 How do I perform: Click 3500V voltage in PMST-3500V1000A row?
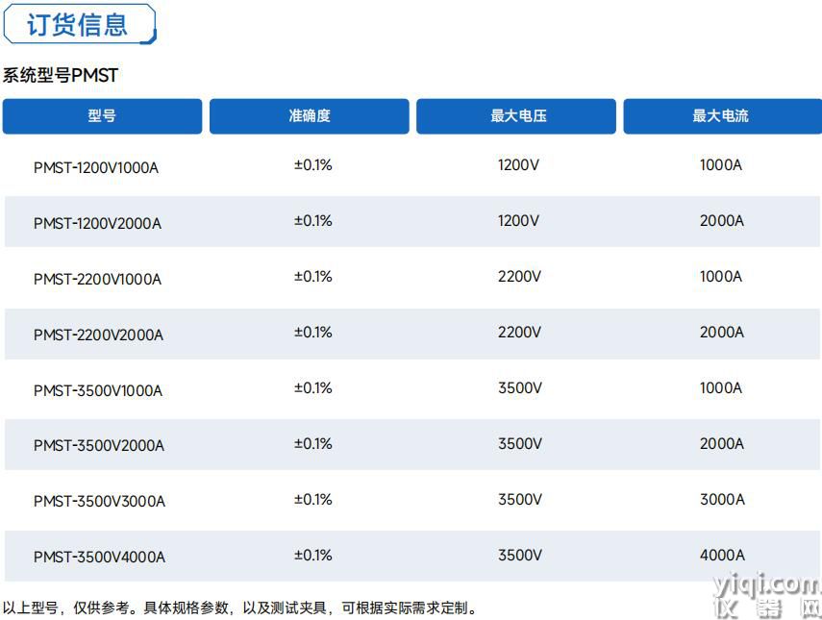(520, 387)
